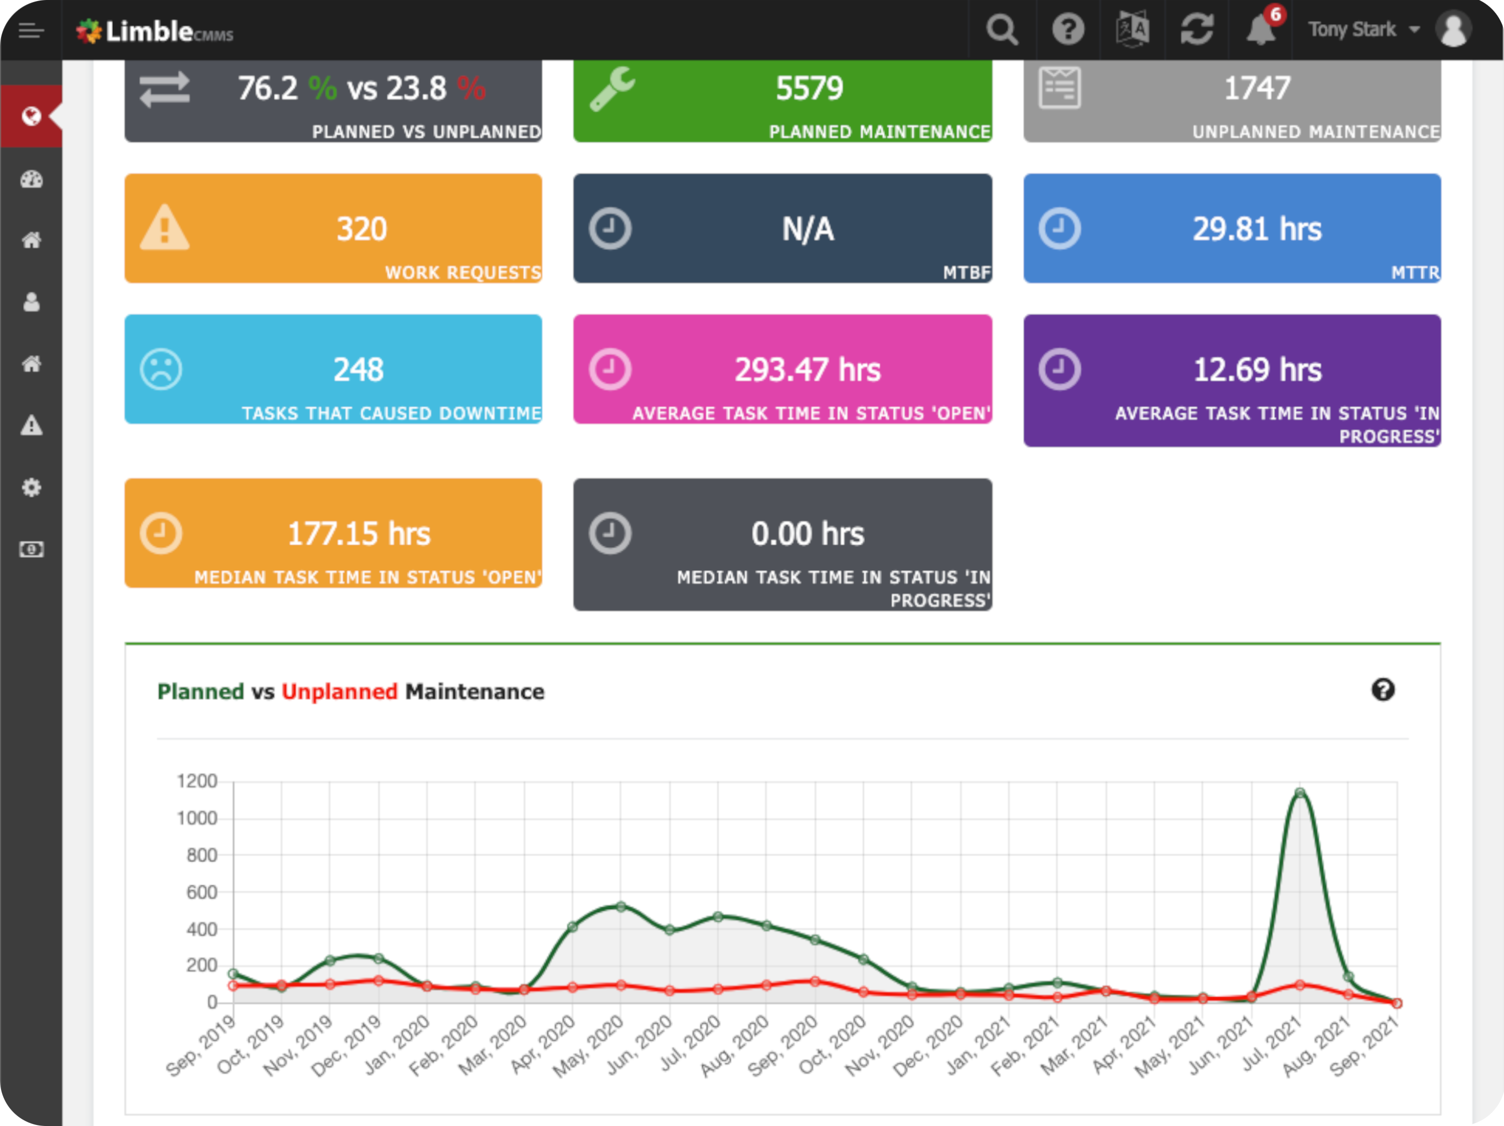Click the clock icon on MTTR tile
1504x1126 pixels.
[1059, 229]
